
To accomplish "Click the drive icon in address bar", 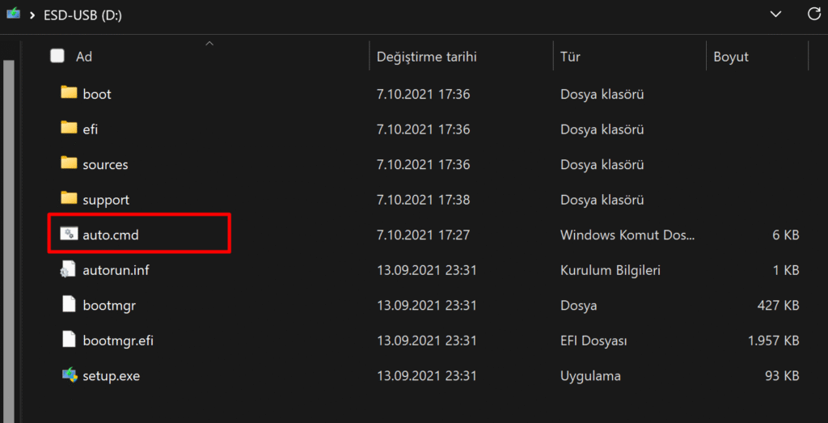I will (12, 14).
